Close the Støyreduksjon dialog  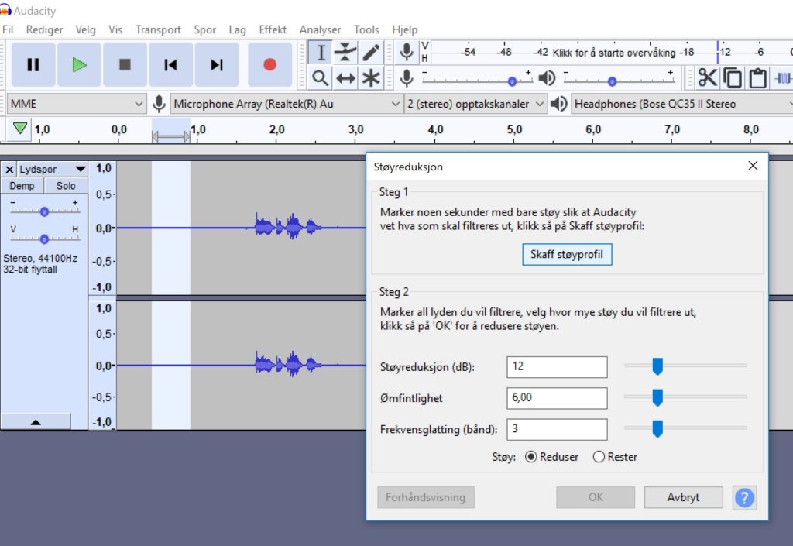(753, 166)
